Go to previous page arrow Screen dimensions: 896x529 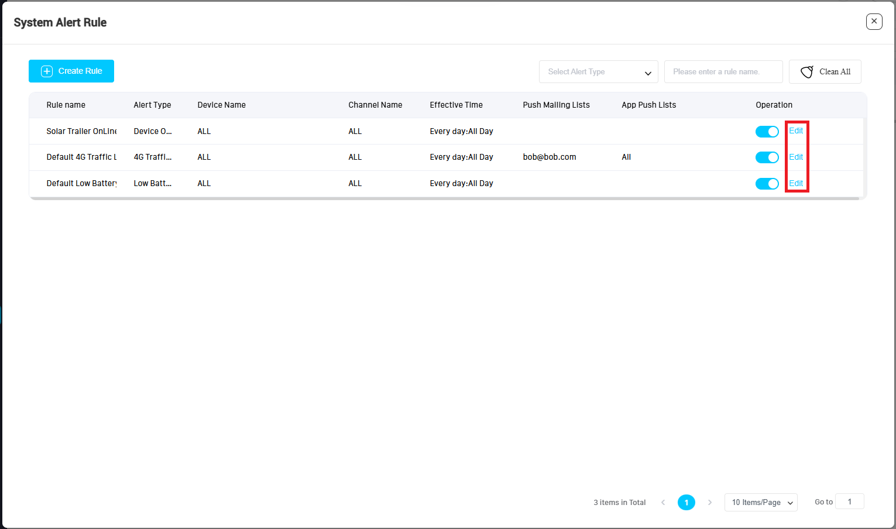click(x=663, y=502)
